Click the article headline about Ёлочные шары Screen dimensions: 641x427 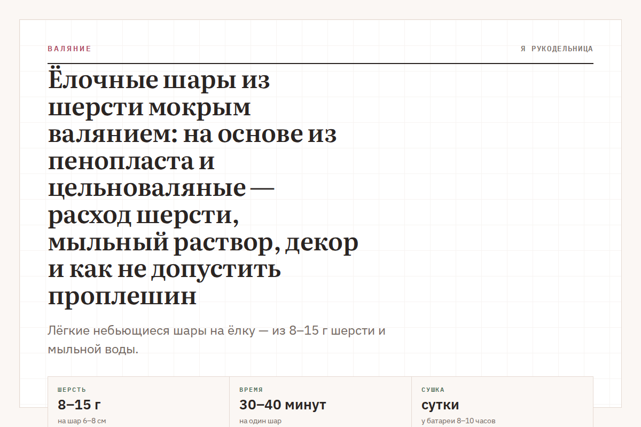coord(203,188)
